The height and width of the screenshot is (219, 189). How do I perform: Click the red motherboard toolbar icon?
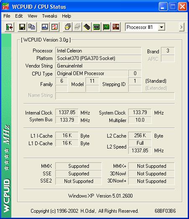(116, 27)
